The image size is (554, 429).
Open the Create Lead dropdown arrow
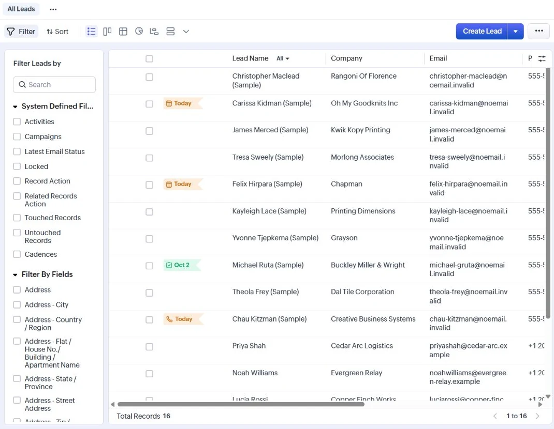pyautogui.click(x=516, y=32)
